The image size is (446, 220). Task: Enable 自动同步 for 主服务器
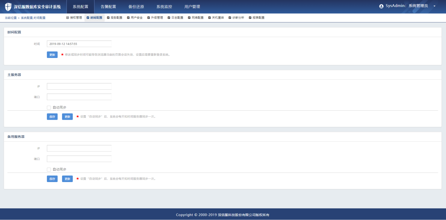[49, 108]
